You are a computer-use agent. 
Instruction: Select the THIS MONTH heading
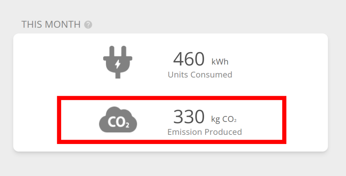click(51, 25)
